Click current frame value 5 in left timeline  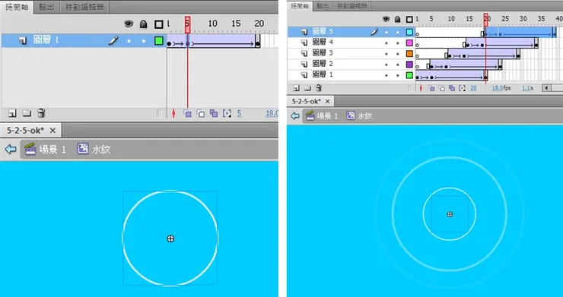point(240,114)
